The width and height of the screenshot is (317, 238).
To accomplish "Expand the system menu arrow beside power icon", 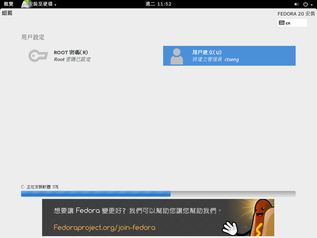I will click(x=311, y=5).
